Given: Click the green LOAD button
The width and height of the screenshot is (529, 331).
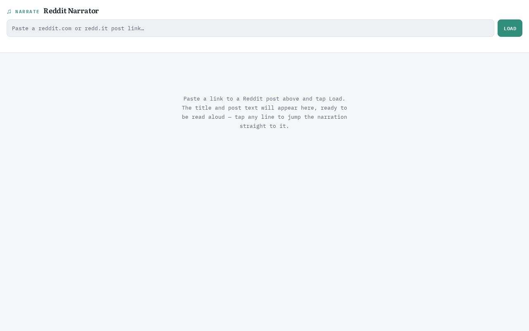Looking at the screenshot, I should [x=510, y=28].
